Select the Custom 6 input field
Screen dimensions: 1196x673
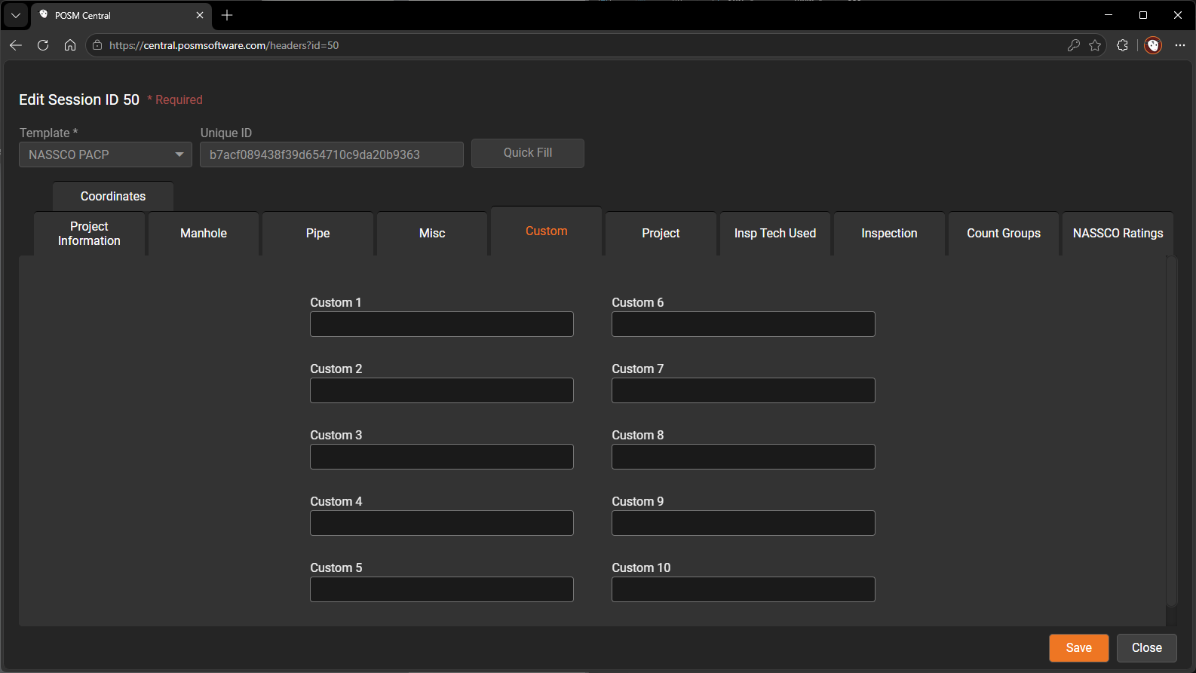(x=744, y=324)
